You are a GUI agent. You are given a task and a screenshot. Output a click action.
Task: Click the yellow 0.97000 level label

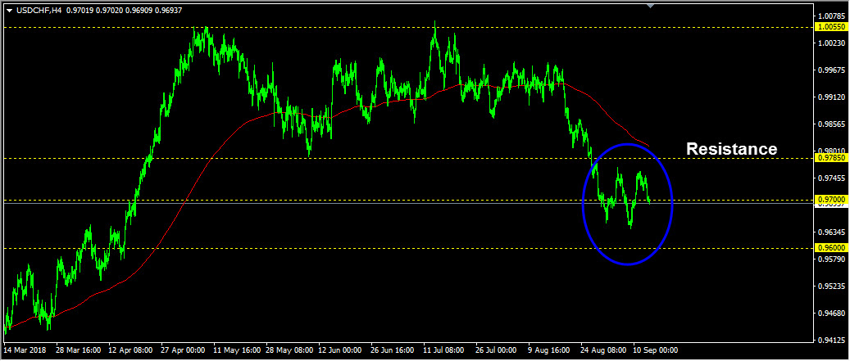click(x=830, y=200)
